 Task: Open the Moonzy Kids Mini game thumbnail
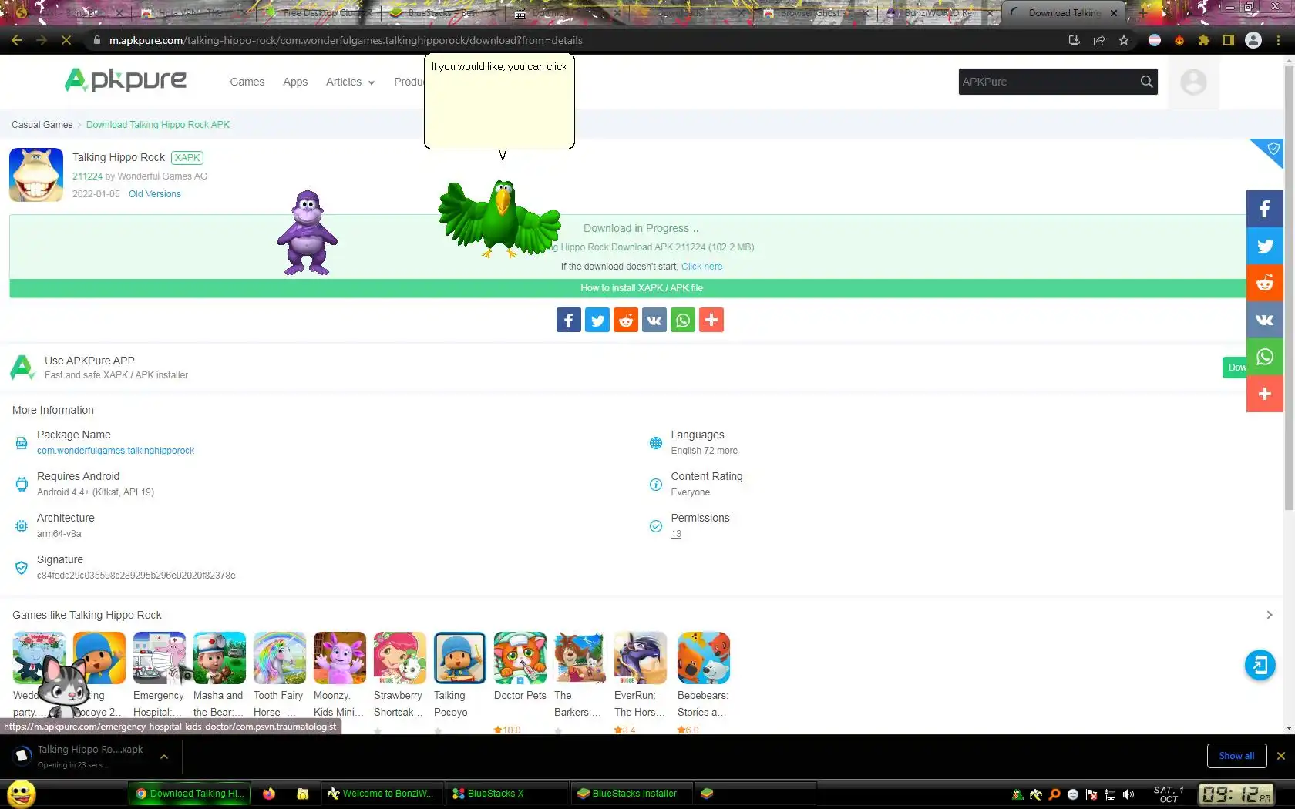[340, 658]
